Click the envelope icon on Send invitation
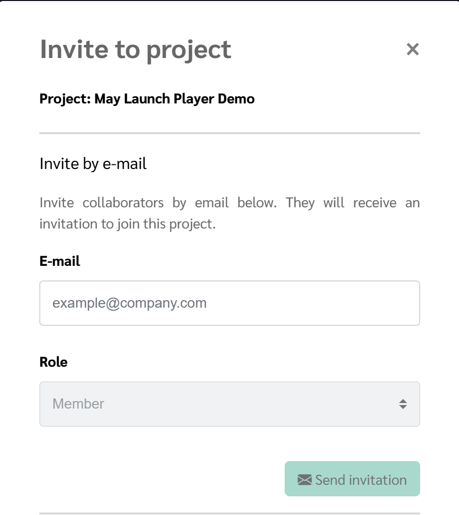The width and height of the screenshot is (459, 515). 304,480
